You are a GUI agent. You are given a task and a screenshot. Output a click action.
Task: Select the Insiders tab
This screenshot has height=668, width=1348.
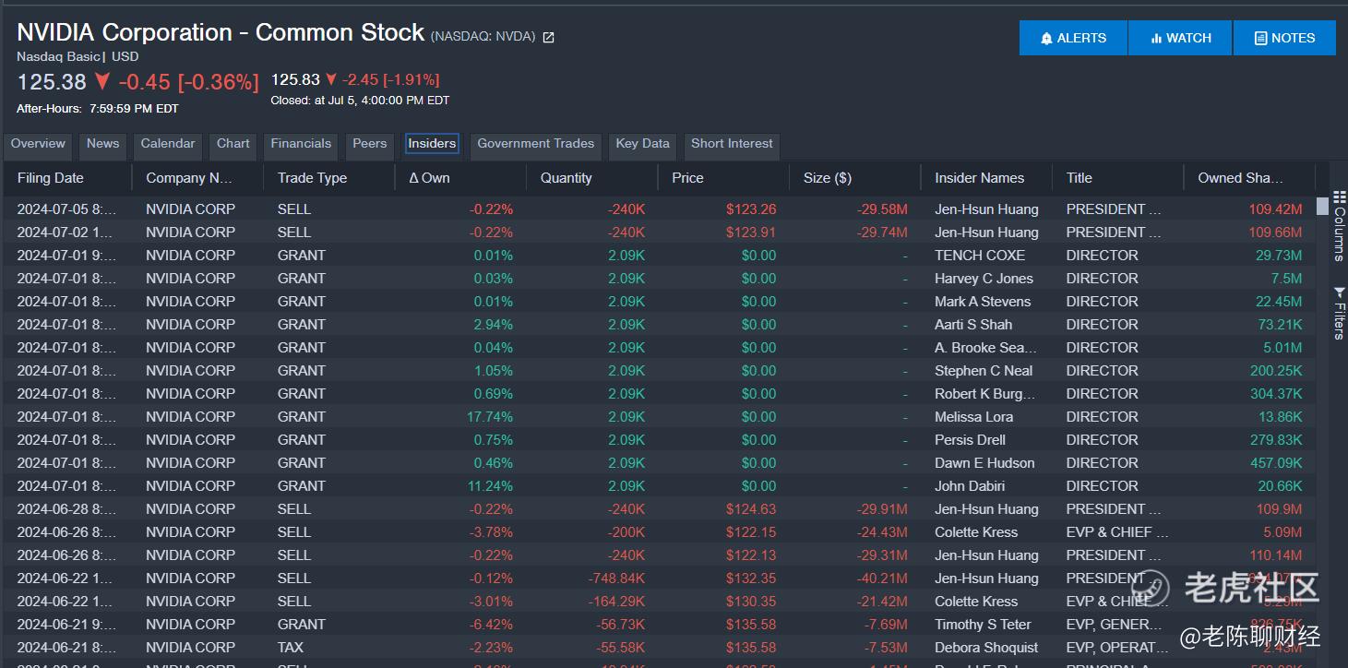coord(432,144)
